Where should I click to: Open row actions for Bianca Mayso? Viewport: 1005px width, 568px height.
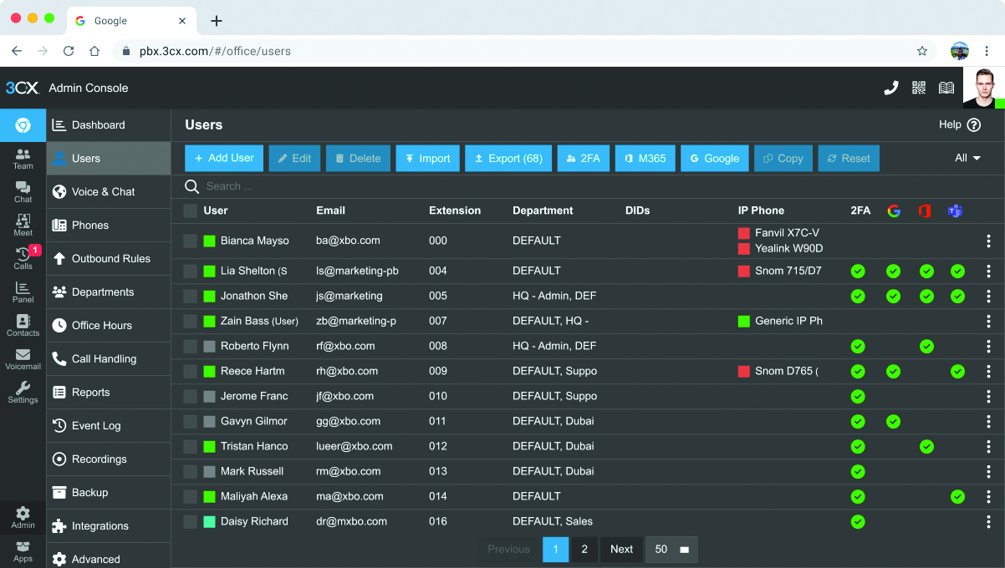point(988,241)
